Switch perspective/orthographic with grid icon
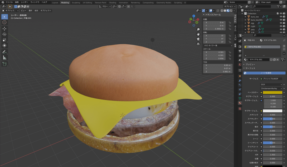 [x=198, y=44]
